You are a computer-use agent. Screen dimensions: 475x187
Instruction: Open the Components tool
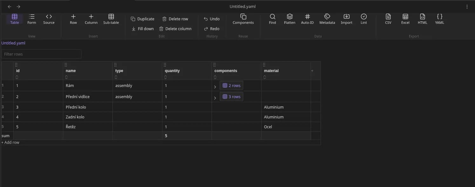pos(243,19)
